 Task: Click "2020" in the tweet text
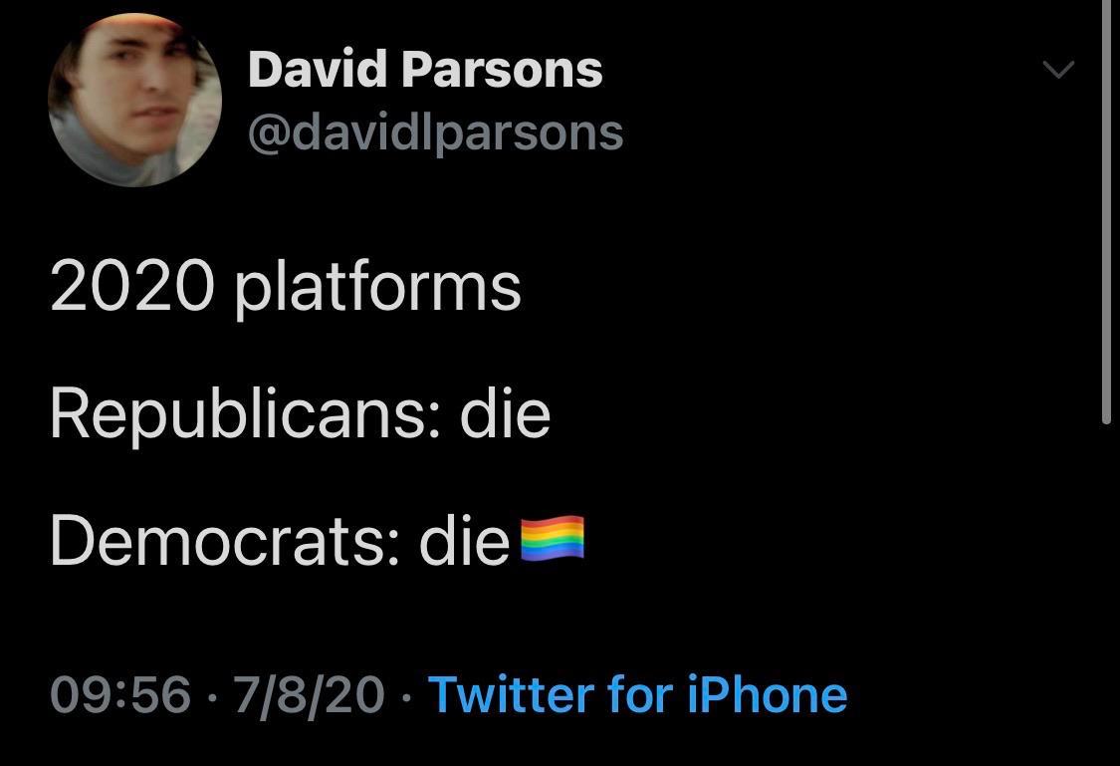click(131, 287)
